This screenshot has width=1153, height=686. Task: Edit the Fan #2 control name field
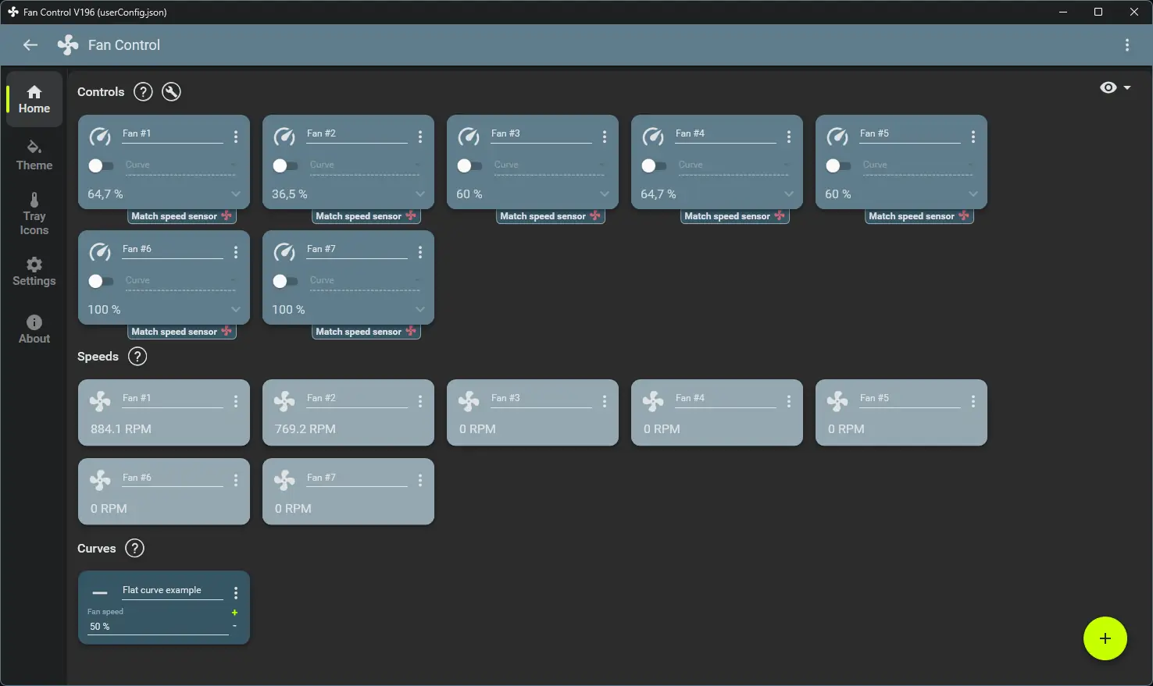click(357, 134)
